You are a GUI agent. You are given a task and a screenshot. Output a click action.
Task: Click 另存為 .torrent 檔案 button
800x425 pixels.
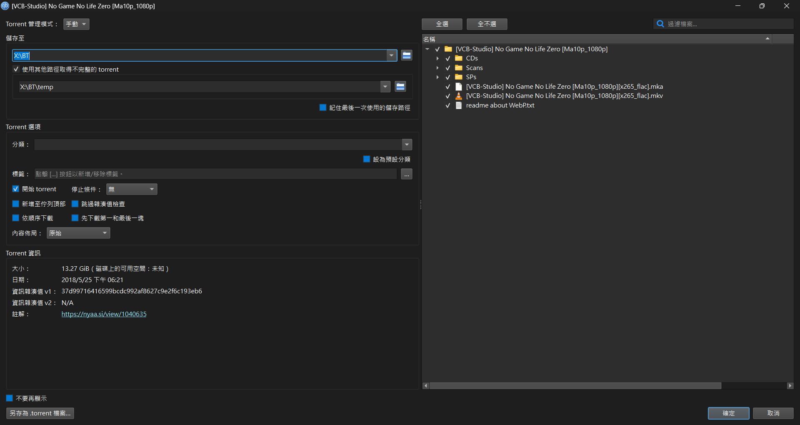[40, 413]
